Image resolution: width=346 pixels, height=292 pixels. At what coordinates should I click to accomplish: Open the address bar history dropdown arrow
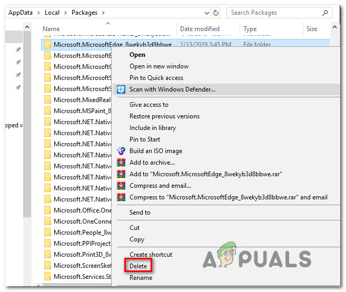207,13
